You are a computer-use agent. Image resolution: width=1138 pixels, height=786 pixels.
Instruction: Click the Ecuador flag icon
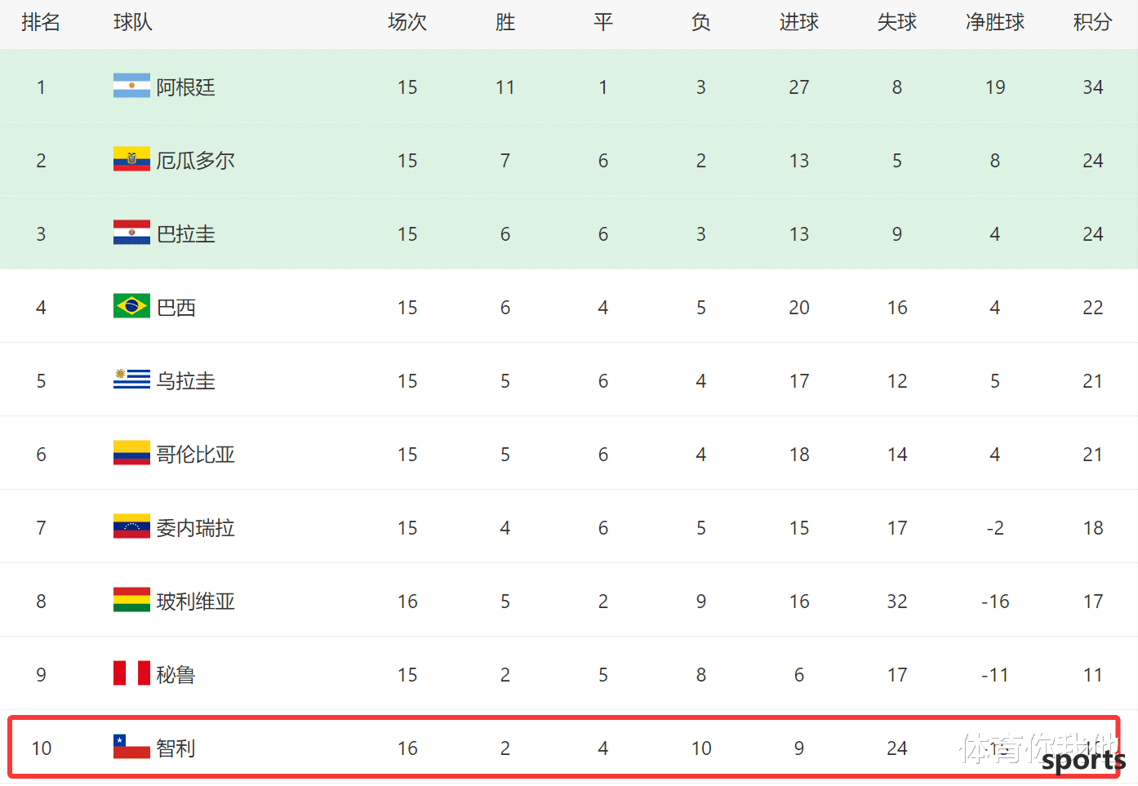point(131,159)
